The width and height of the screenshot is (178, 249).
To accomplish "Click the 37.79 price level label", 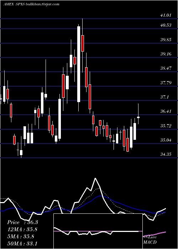I will pos(166,83).
